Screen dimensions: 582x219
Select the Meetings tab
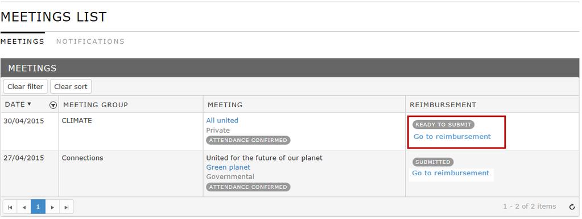coord(22,41)
